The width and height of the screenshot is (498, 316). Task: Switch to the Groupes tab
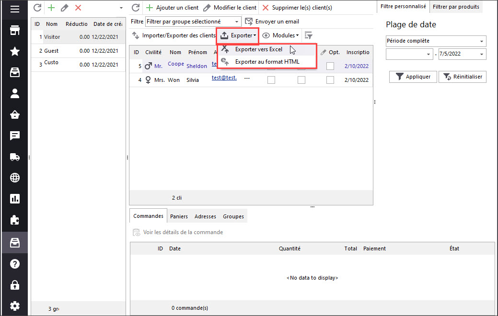tap(233, 216)
